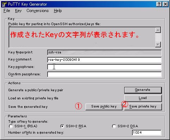The width and height of the screenshot is (170, 140).
Task: Click 'Number of bits in a generated key' label
Action: tap(36, 133)
